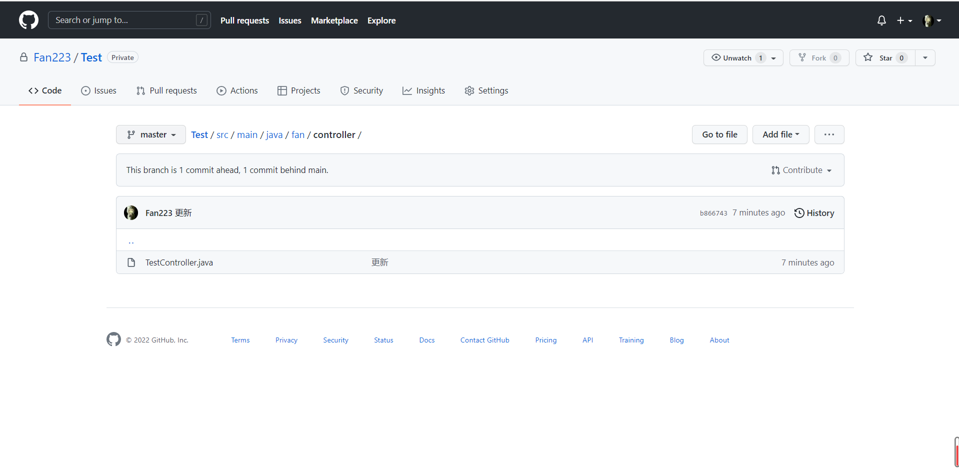Open the Terms footer link
The width and height of the screenshot is (959, 475).
coord(240,340)
